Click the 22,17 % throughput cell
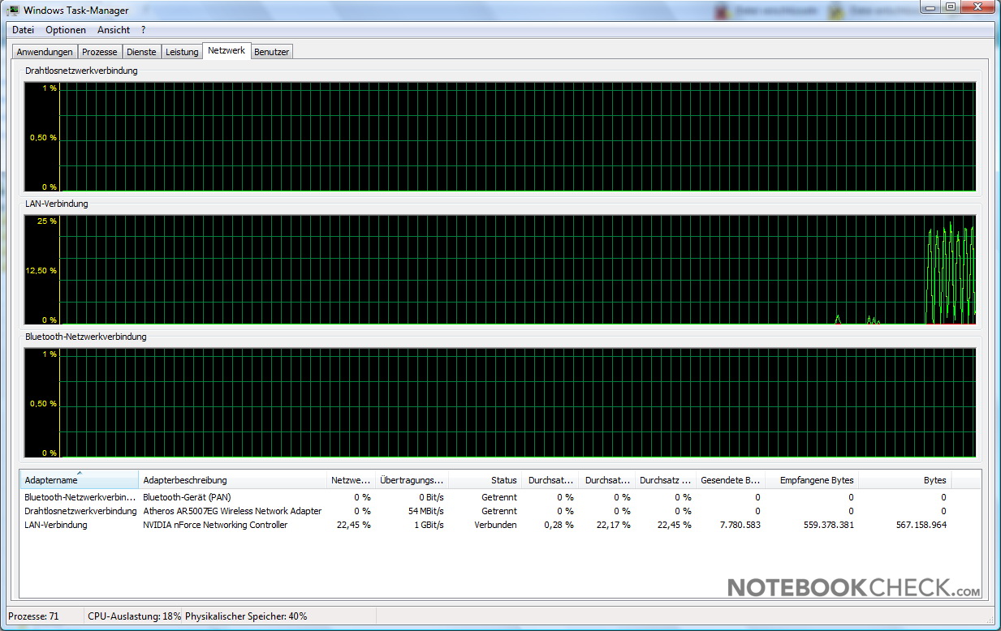 613,525
